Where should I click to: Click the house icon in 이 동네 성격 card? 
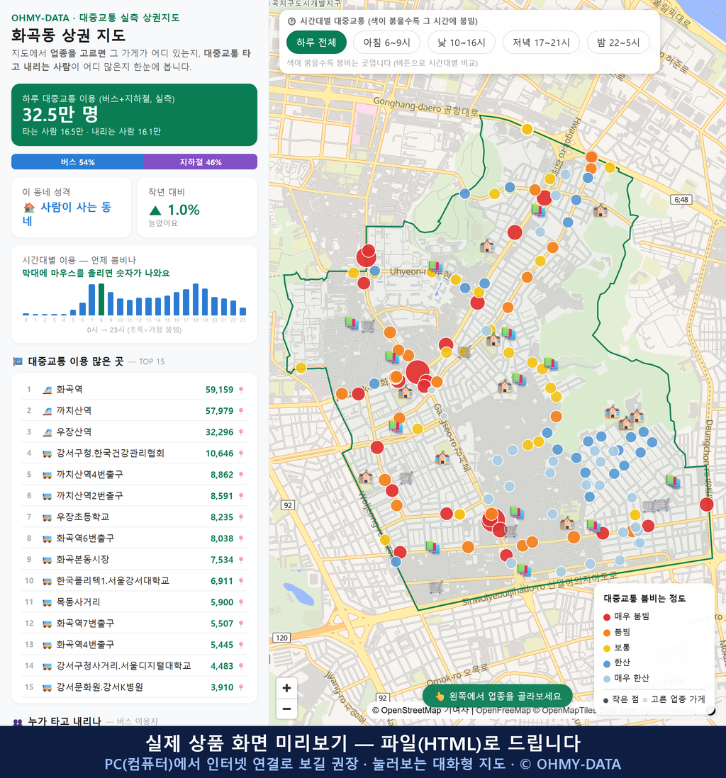click(29, 208)
